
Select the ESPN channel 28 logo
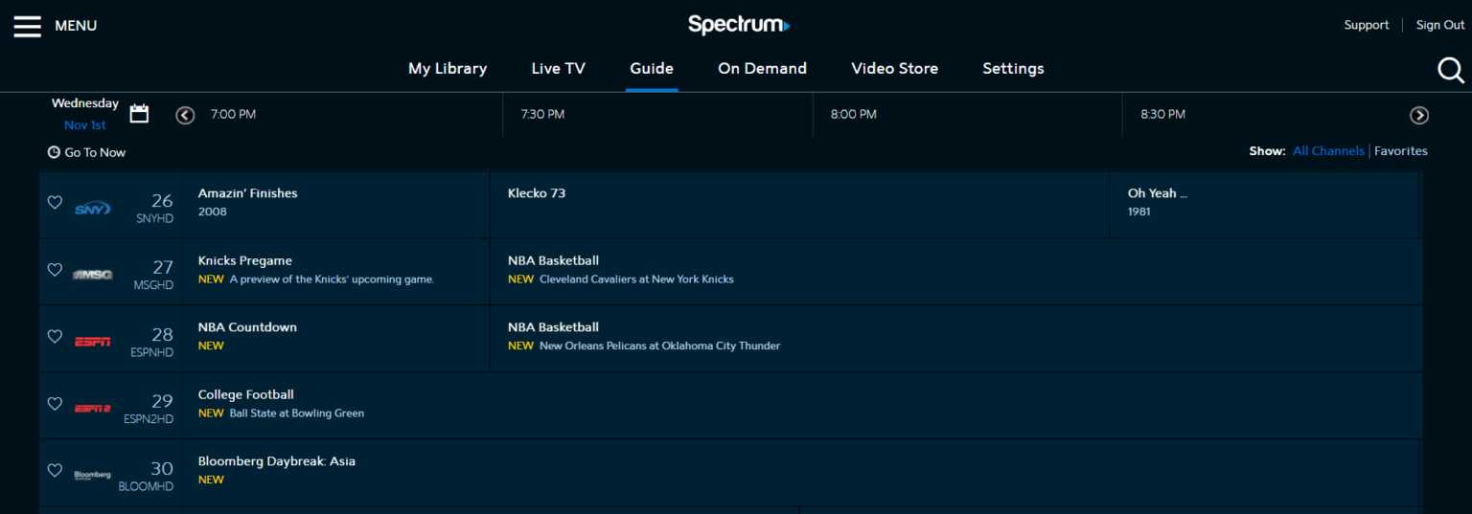coord(93,341)
